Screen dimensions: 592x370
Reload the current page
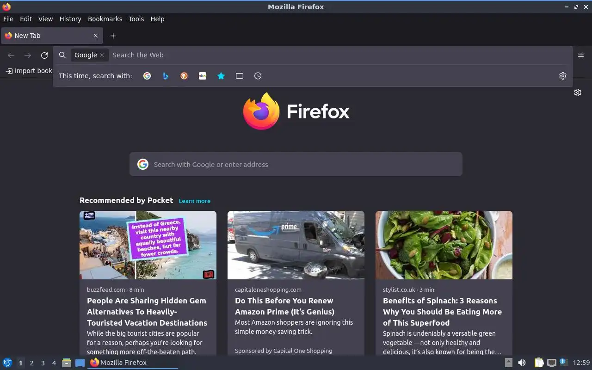44,55
